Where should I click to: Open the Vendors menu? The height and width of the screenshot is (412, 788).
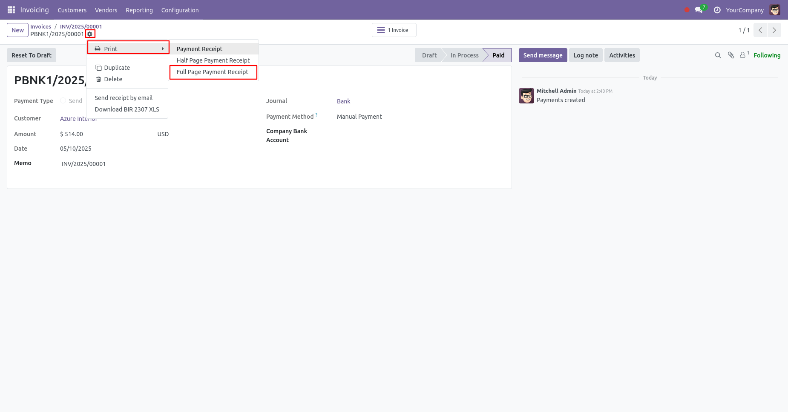106,10
